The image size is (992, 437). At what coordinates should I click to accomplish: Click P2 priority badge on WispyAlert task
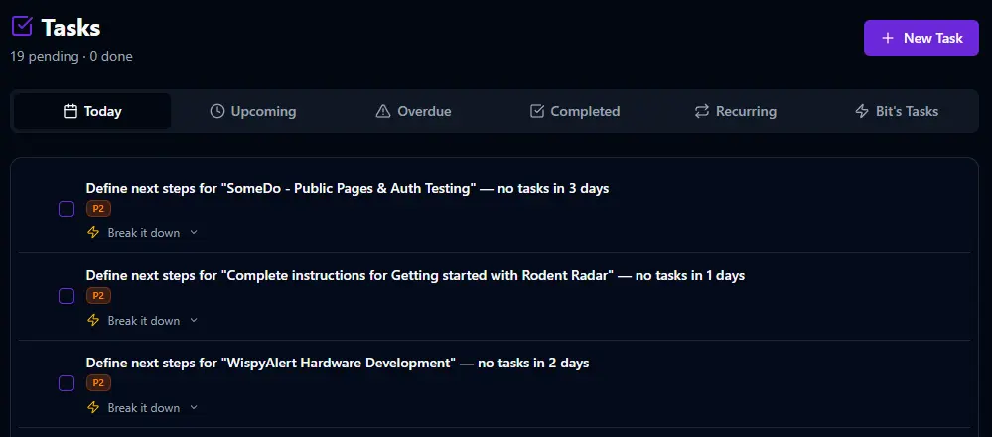coord(98,383)
